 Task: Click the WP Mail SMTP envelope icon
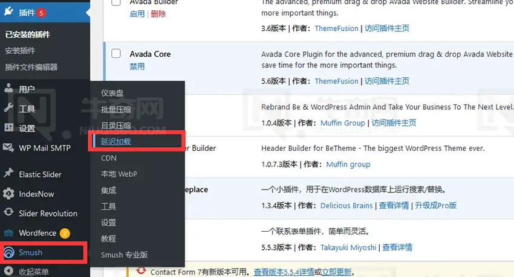click(x=9, y=148)
